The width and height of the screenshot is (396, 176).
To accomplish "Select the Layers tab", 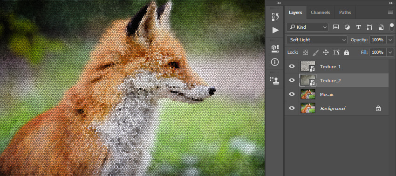I will click(x=295, y=13).
